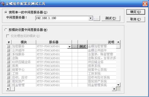The image size is (149, 97).
Task: Click the 金蝶公共组件 description cell
Action: (x=102, y=50)
